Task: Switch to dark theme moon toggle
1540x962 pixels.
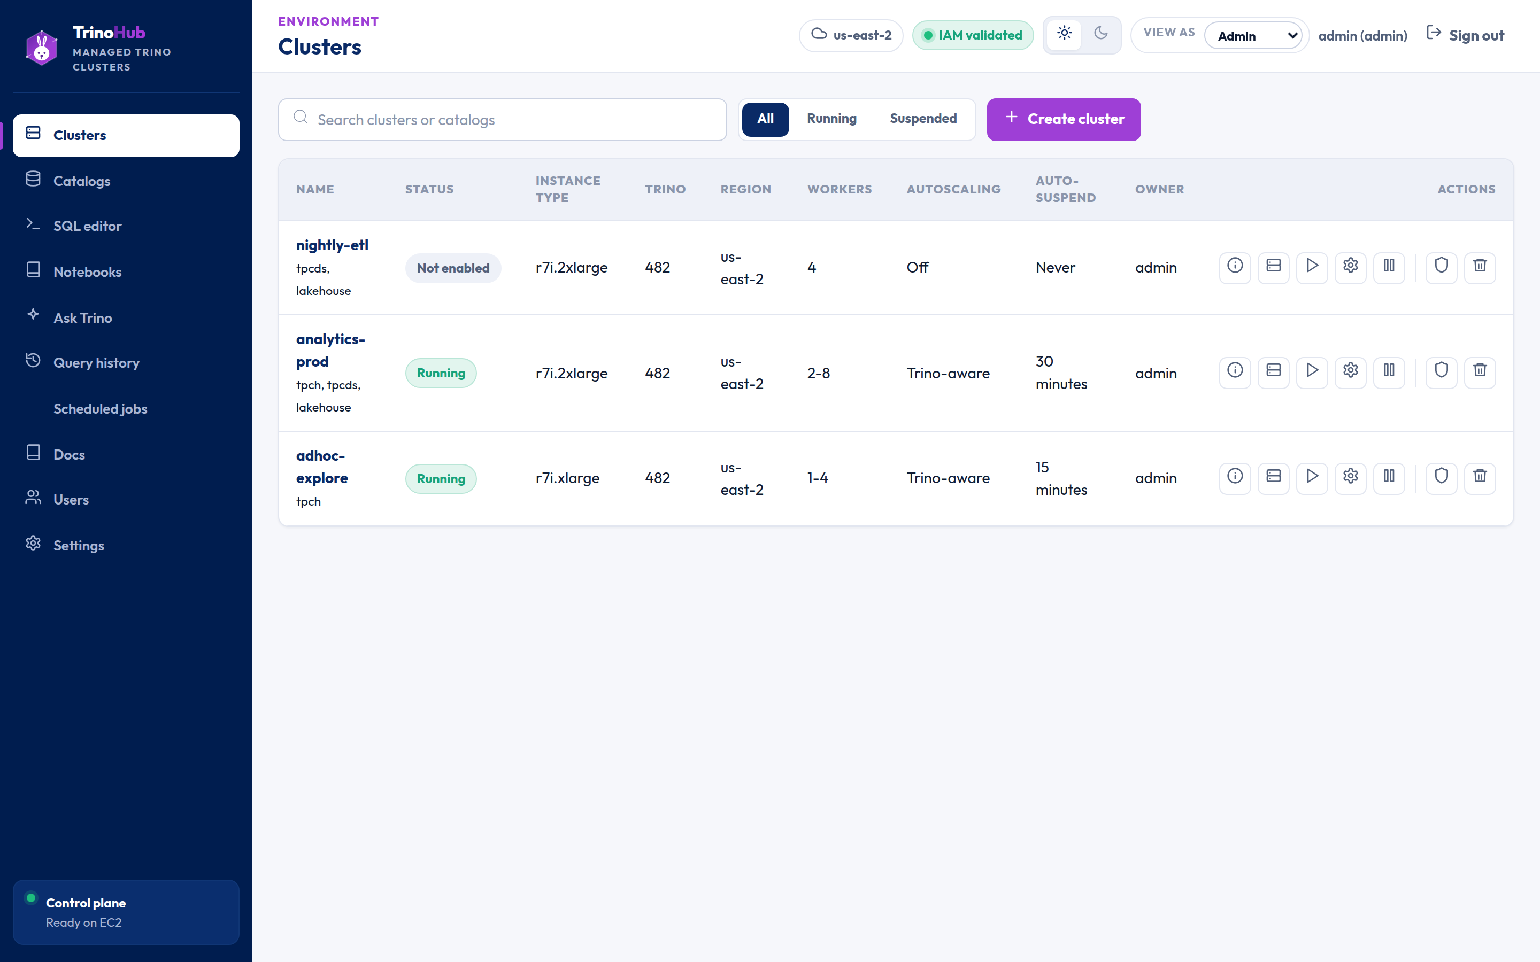Action: (x=1101, y=34)
